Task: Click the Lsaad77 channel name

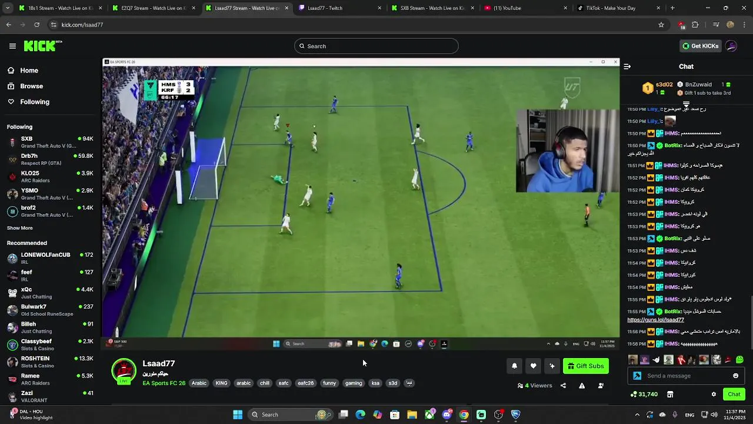Action: pyautogui.click(x=159, y=363)
